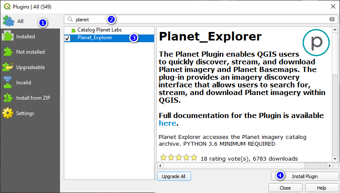
Task: Show the Upgradeable plugins tab
Action: pyautogui.click(x=30, y=67)
